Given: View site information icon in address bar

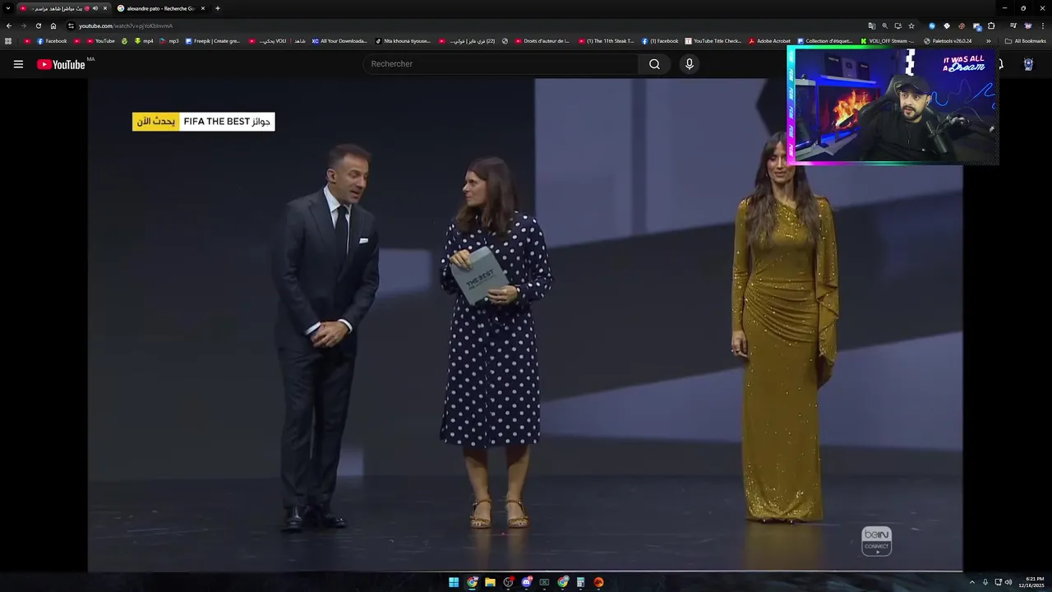Looking at the screenshot, I should click(x=71, y=25).
